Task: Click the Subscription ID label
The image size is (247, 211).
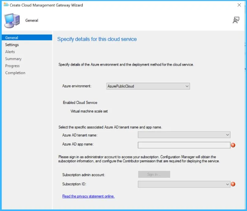Action: click(x=74, y=184)
